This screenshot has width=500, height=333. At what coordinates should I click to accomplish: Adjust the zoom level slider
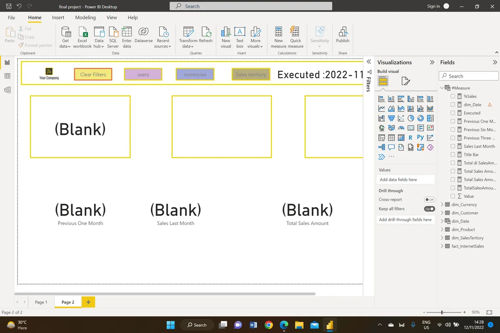pos(442,313)
